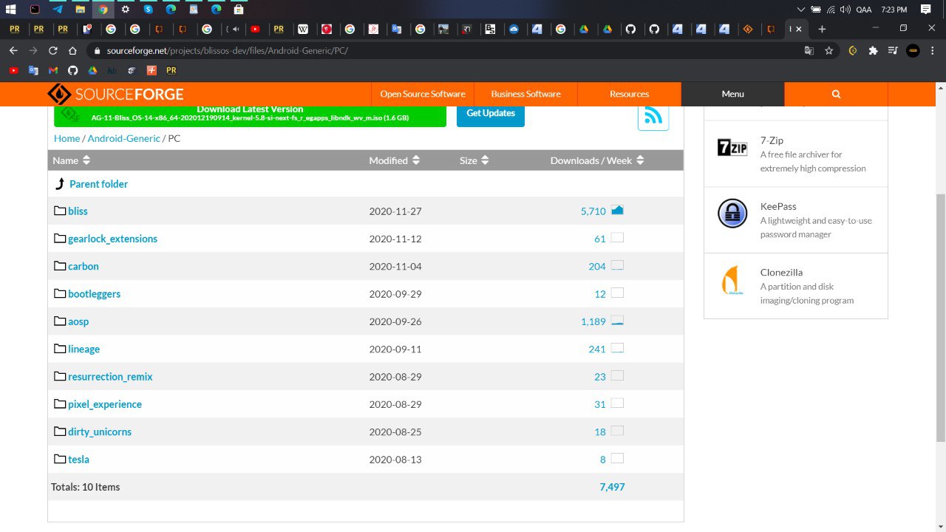
Task: Sort the file list by Size
Action: [x=474, y=160]
